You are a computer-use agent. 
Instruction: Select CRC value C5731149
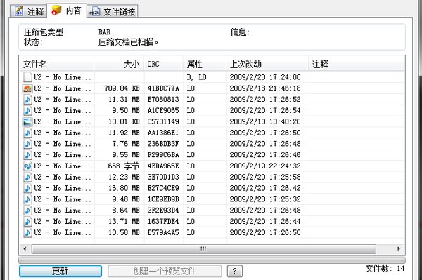[163, 121]
